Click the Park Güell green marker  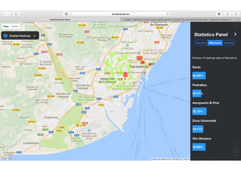(127, 45)
